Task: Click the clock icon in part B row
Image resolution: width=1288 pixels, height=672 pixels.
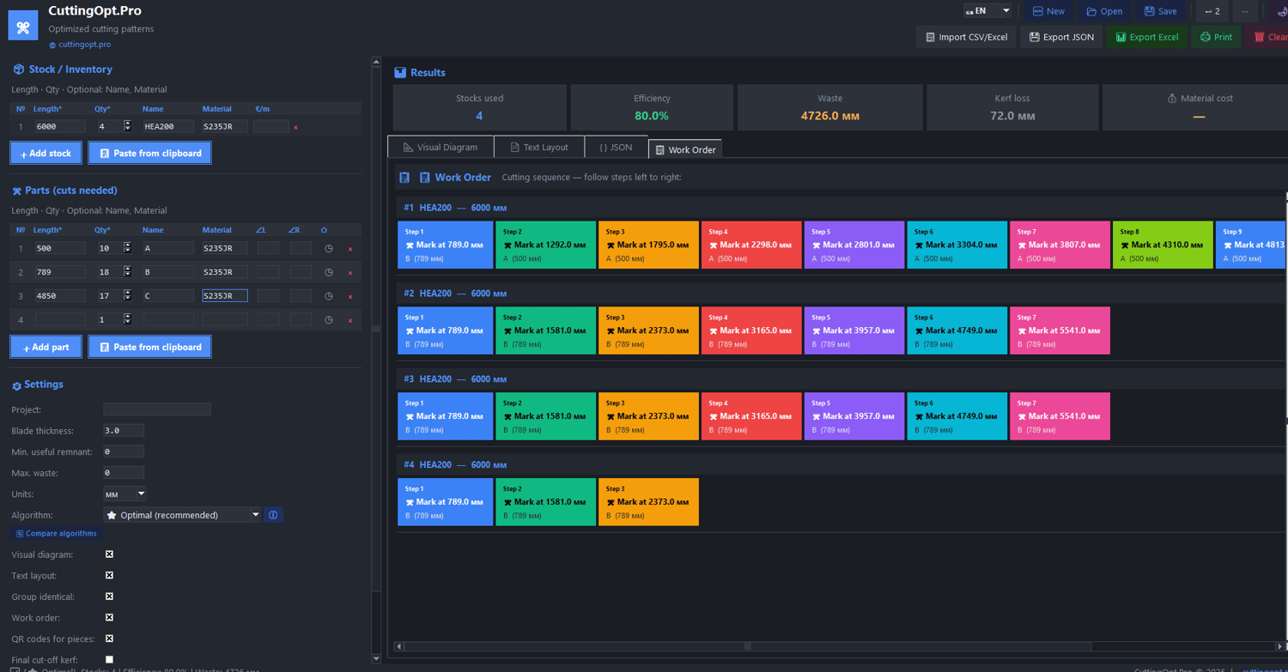Action: pyautogui.click(x=329, y=272)
